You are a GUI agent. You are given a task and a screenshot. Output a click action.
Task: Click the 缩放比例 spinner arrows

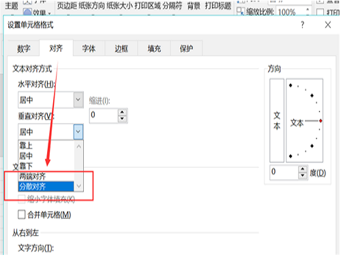(x=308, y=12)
